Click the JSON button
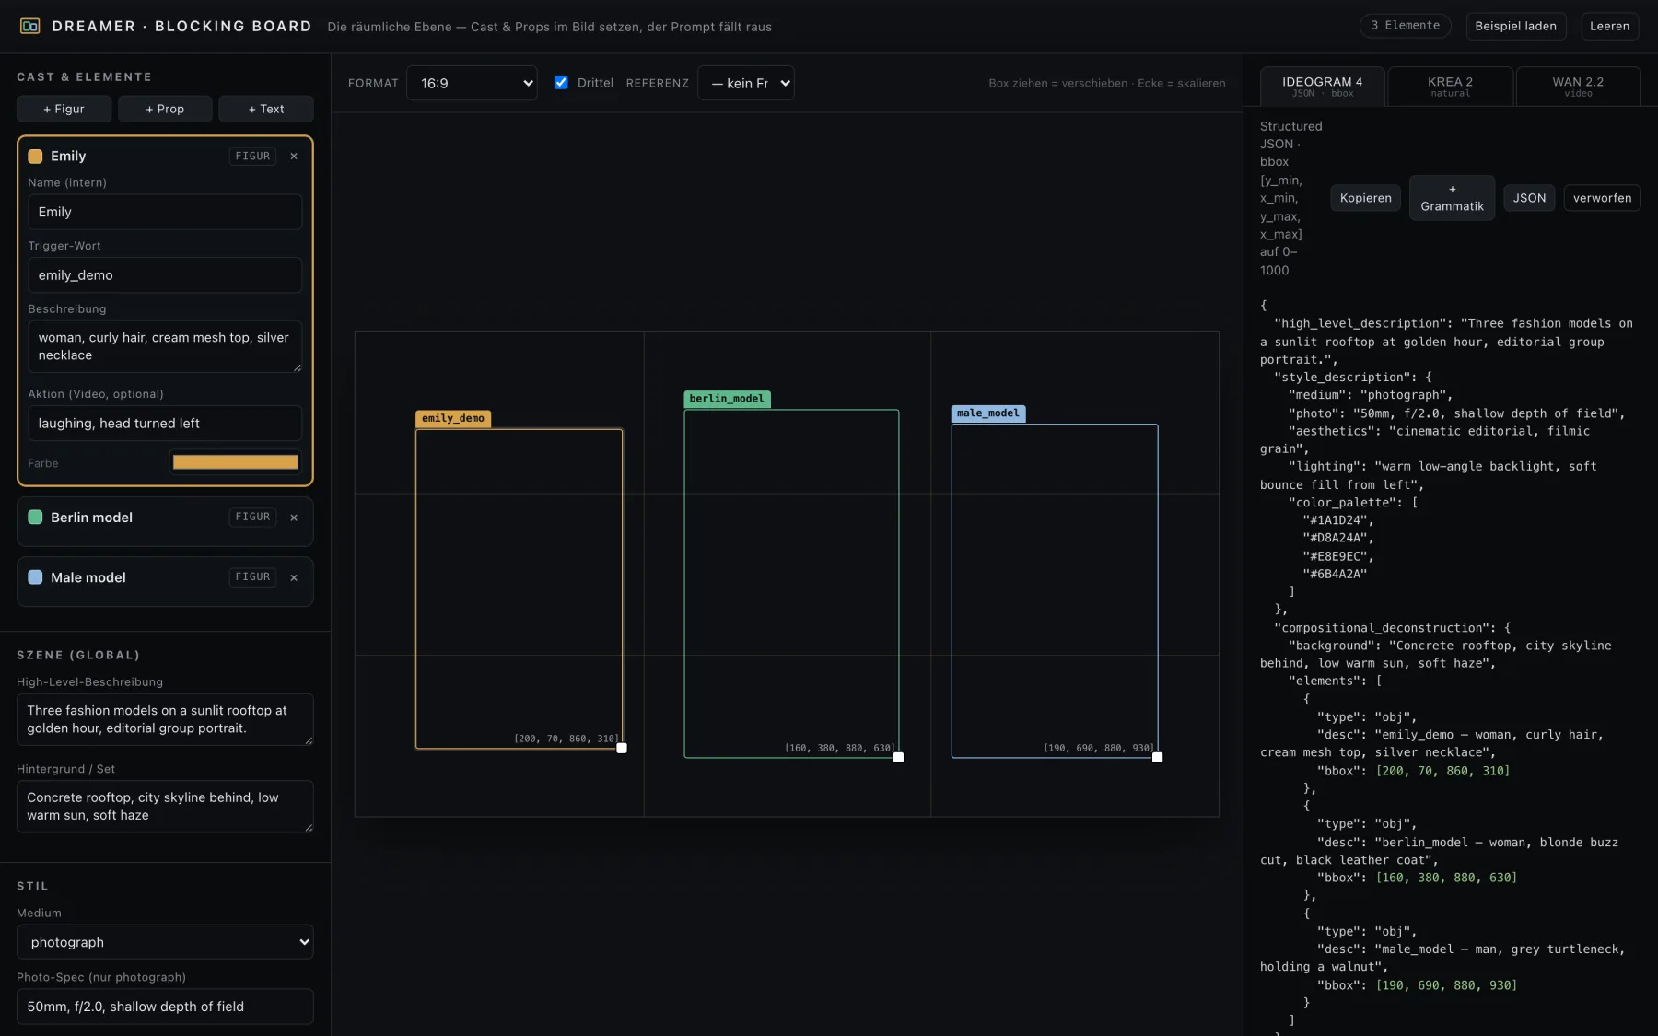 [1529, 198]
